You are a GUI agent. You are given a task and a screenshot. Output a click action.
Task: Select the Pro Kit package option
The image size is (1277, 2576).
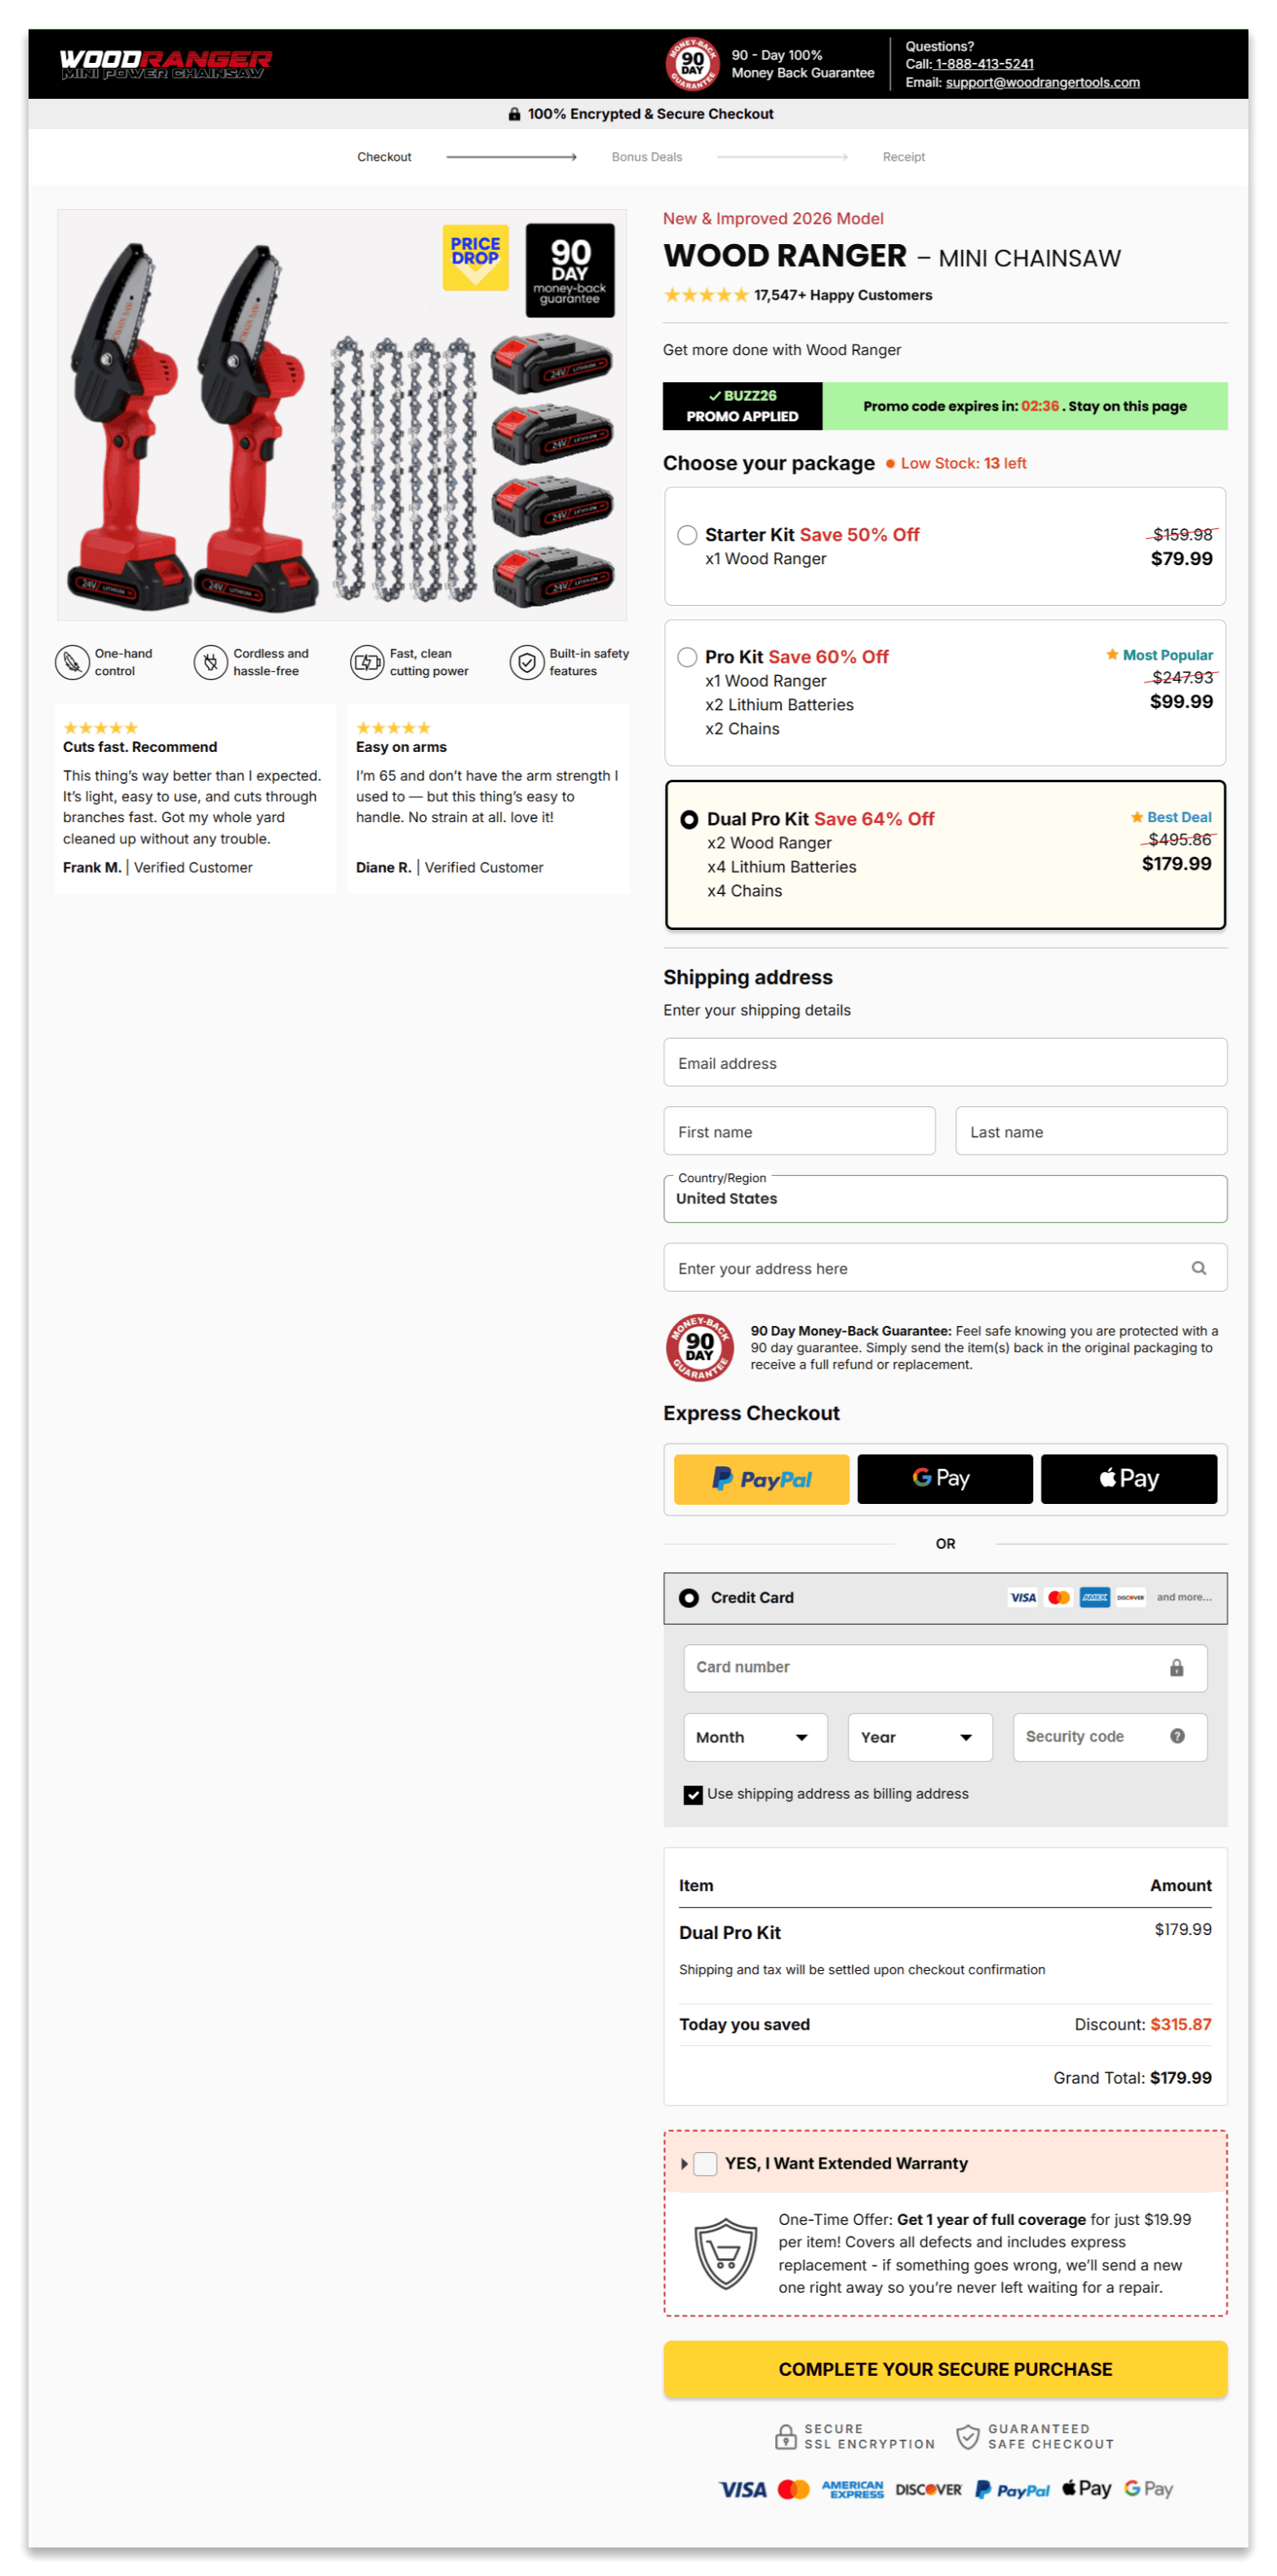(x=944, y=692)
